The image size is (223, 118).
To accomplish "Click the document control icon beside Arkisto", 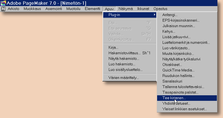I will (3, 9).
